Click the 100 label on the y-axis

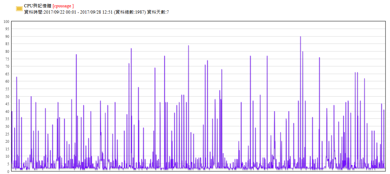tap(6, 22)
